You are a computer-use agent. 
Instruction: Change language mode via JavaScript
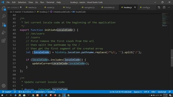pos(162,92)
